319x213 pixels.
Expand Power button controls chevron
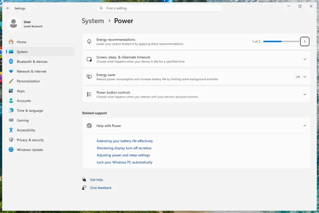tap(305, 94)
